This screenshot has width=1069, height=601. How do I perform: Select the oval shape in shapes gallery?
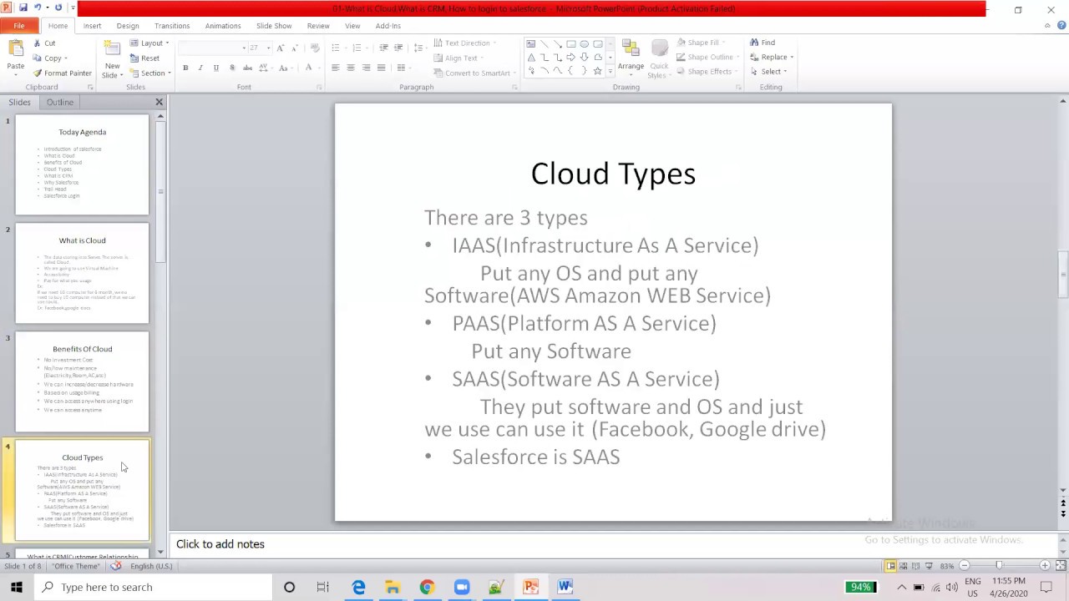click(585, 44)
